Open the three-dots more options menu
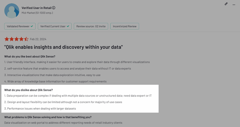This screenshot has height=127, width=240. click(x=234, y=5)
